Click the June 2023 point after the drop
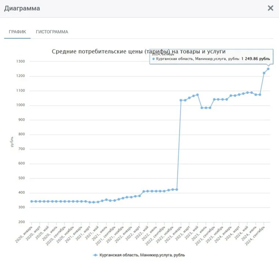 tap(202, 108)
